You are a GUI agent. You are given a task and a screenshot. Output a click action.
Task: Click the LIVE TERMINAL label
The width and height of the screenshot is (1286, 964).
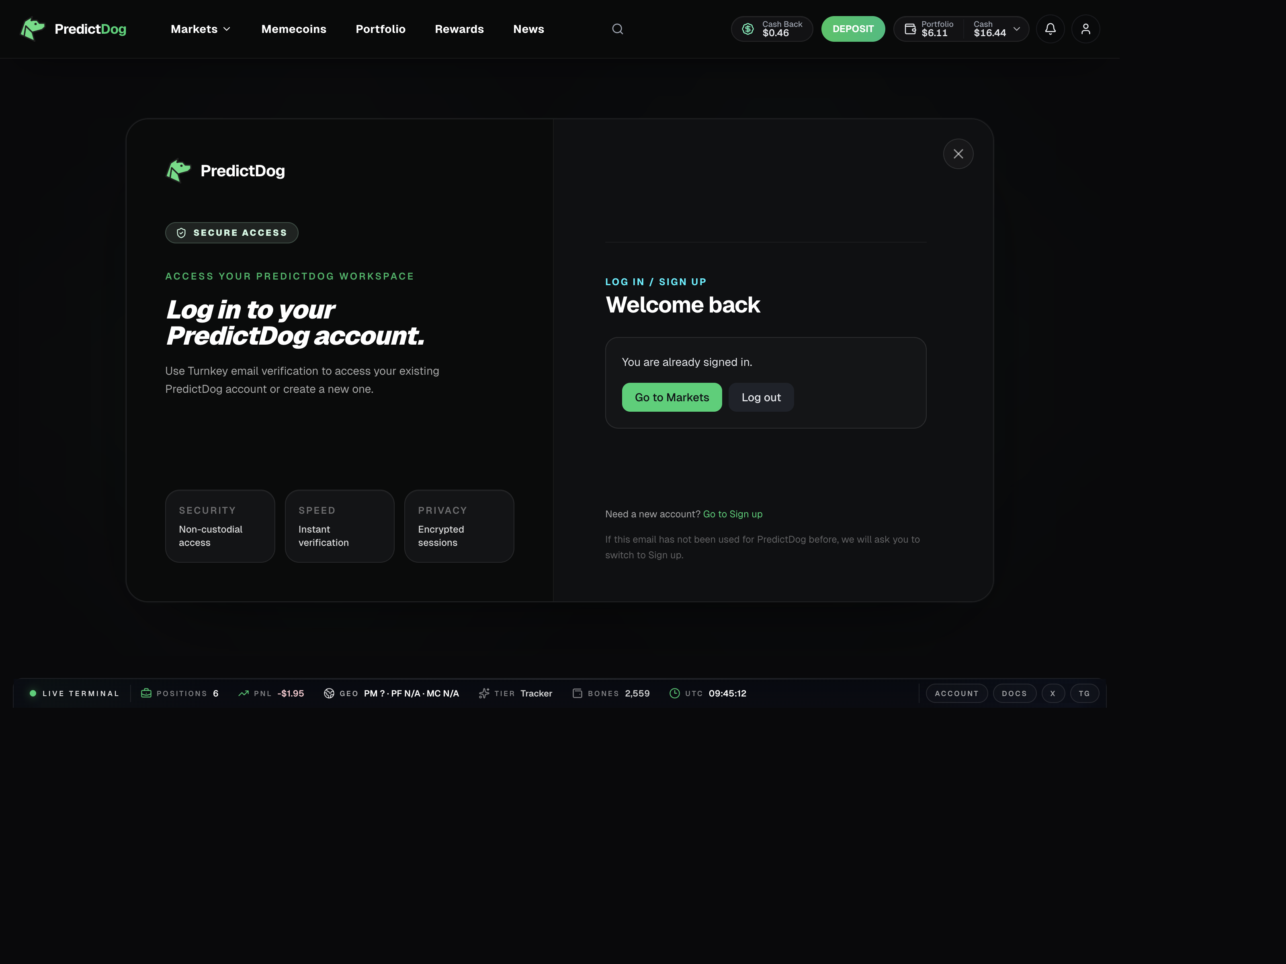pos(80,693)
